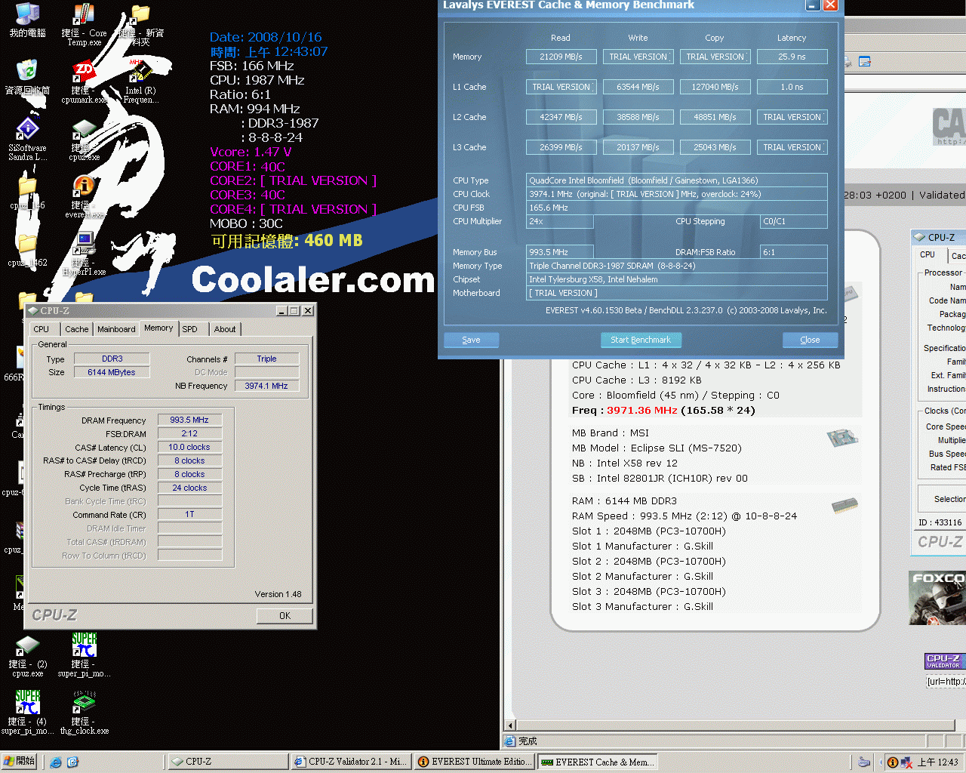The height and width of the screenshot is (773, 966).
Task: Launch the cpumark.exe ZD shortcut
Action: click(84, 82)
